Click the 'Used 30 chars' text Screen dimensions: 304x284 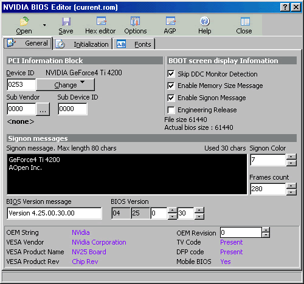click(225, 148)
